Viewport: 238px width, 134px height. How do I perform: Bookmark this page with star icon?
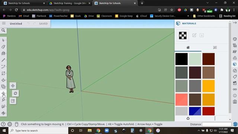coord(172,10)
